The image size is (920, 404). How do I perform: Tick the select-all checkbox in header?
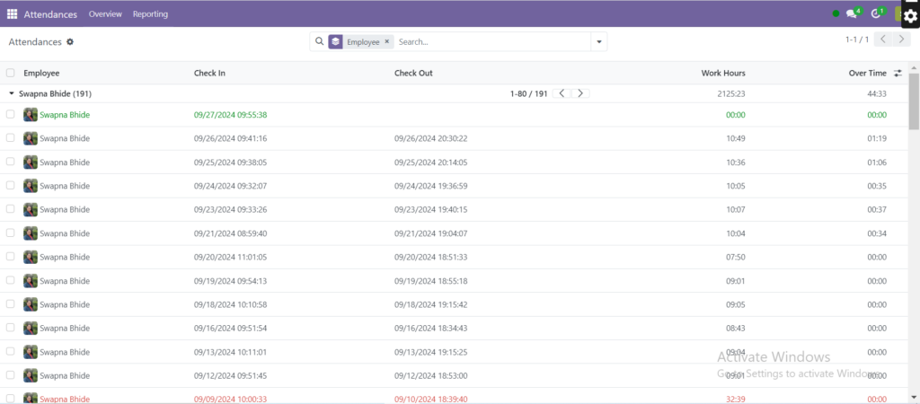(11, 73)
